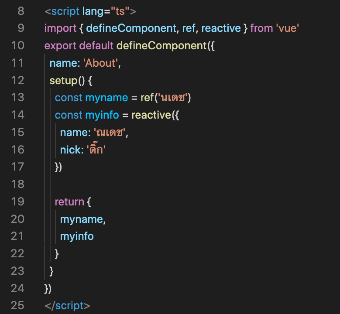Viewport: 340px width, 314px height.
Task: Click the opening brace after setup() on line 12
Action: click(90, 81)
